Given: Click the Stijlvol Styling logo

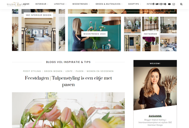Looking at the screenshot, I should click(x=16, y=4).
